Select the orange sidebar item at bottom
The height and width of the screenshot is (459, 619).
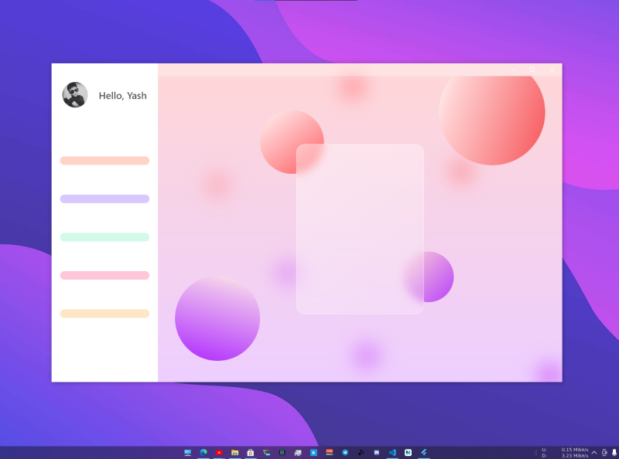point(104,314)
